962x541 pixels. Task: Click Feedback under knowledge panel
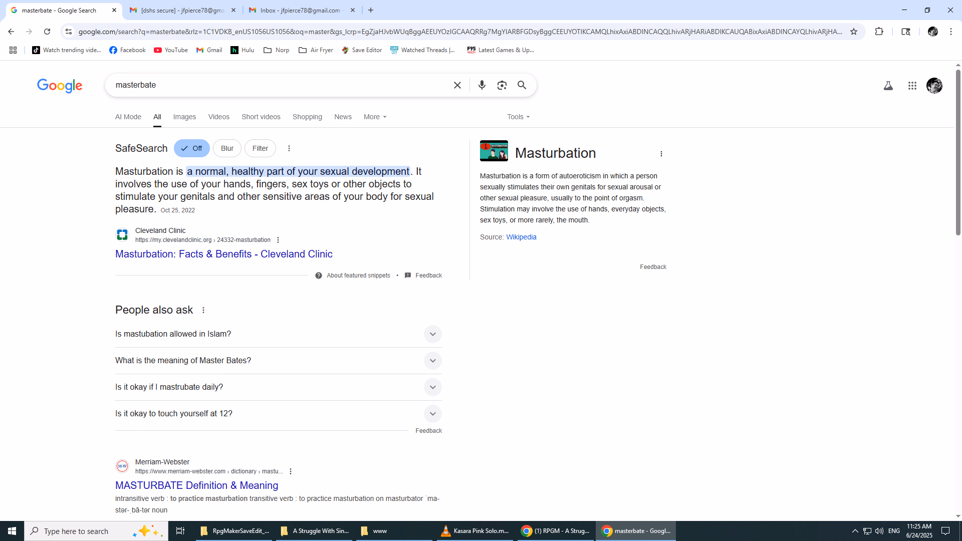653,267
